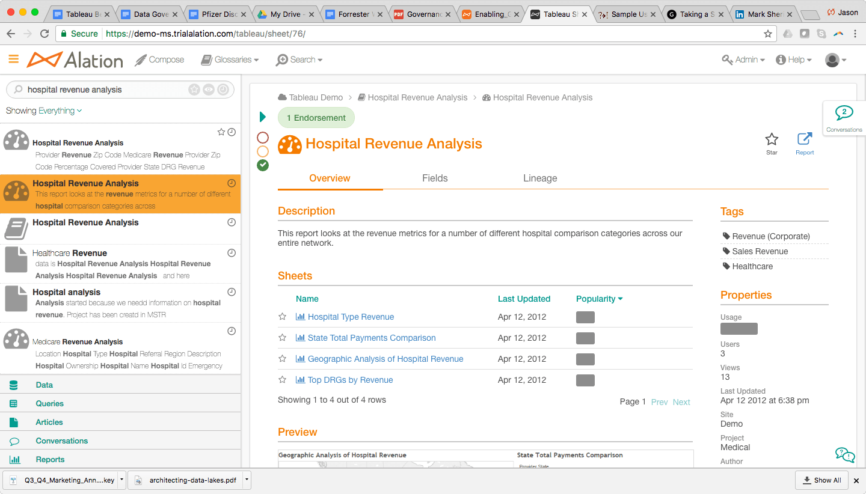
Task: Expand the Showing Everything filter dropdown
Action: click(44, 111)
